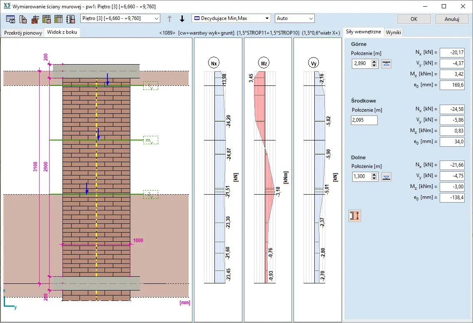Switch to the Wyniki tab
This screenshot has width=473, height=323.
tap(393, 33)
